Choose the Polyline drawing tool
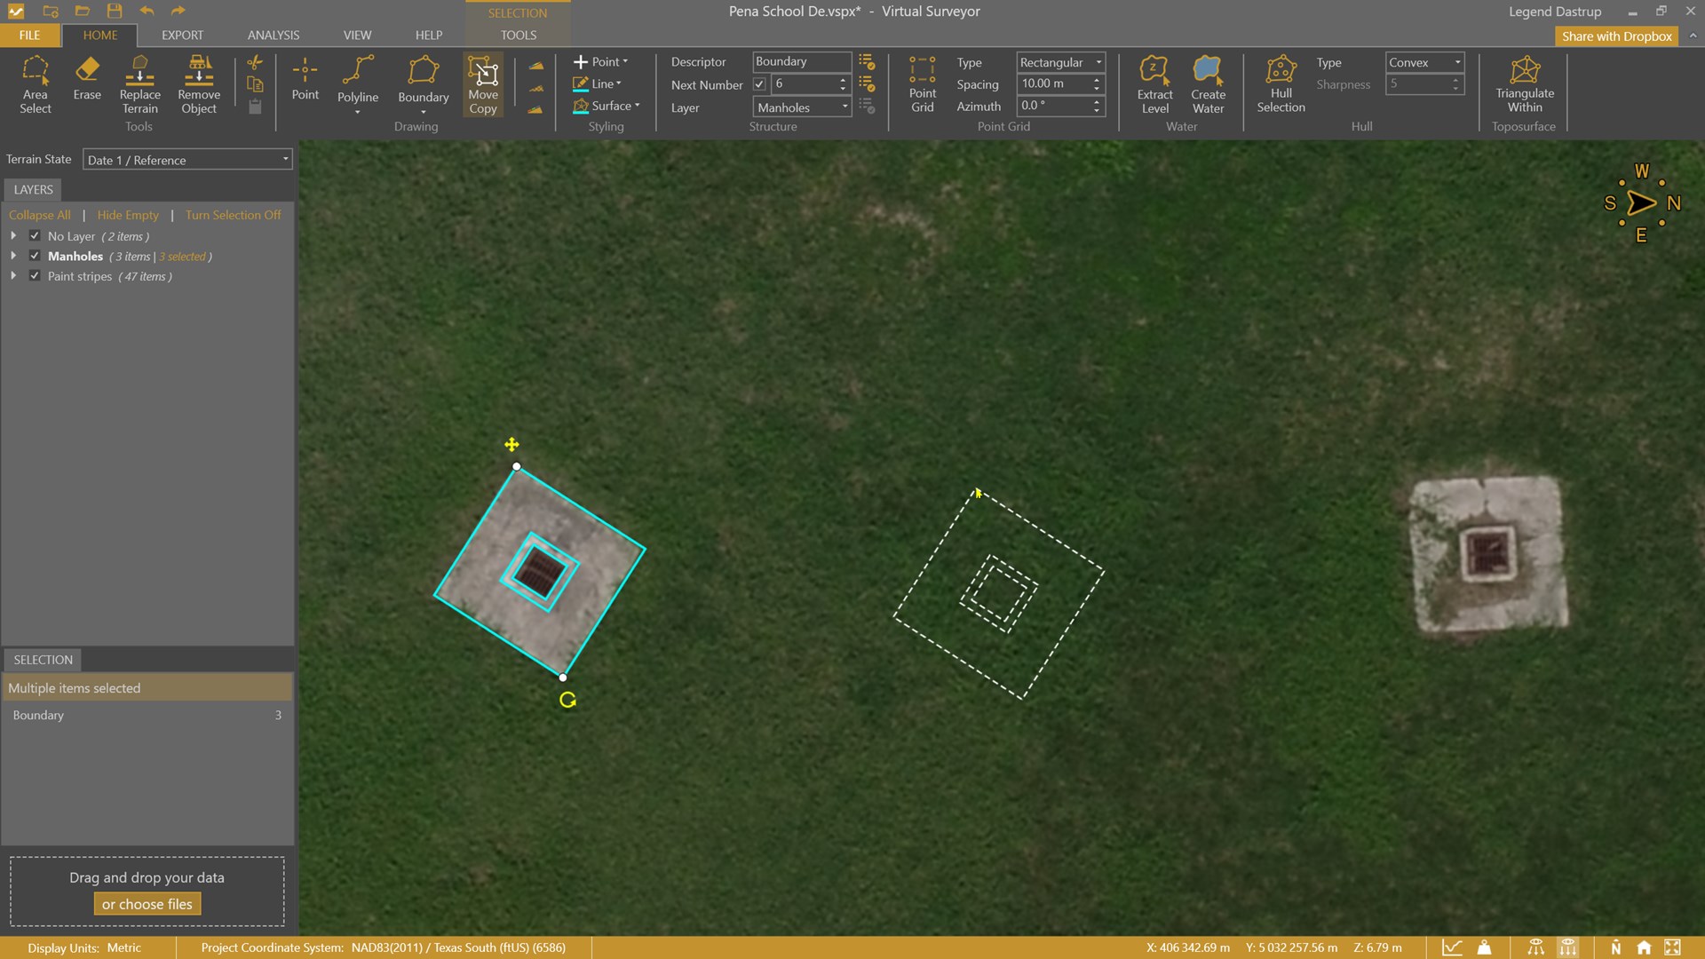Screen dimensions: 1705x959 point(358,80)
